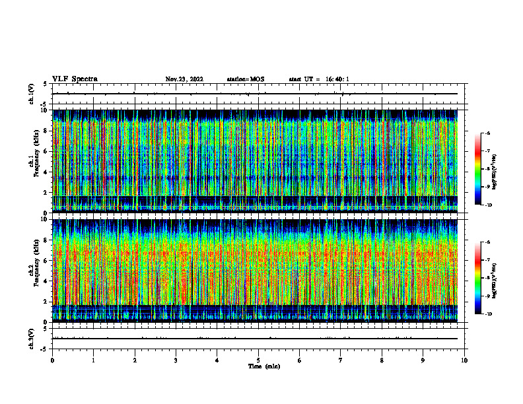Click the '-7' value on ch.2 colorbar

[487, 260]
